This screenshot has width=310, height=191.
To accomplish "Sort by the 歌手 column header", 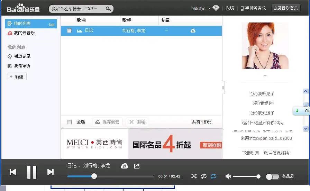I will click(127, 20).
